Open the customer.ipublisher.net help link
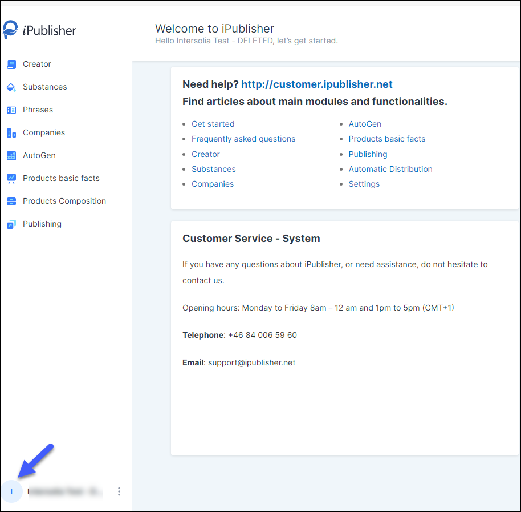Viewport: 521px width, 512px height. pos(317,84)
